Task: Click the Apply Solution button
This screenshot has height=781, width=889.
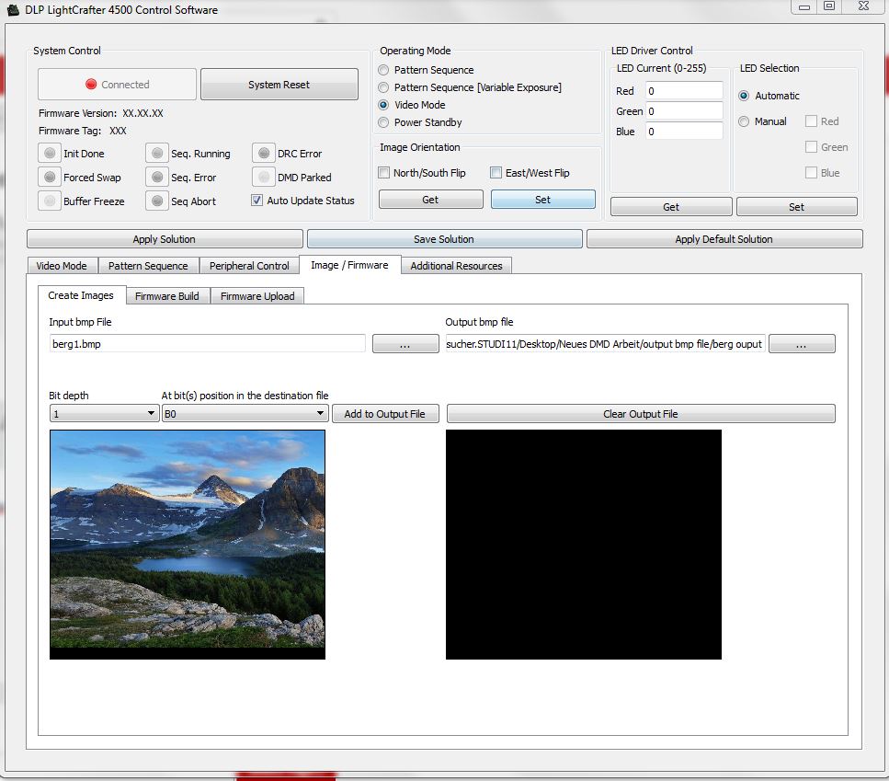Action: click(165, 239)
